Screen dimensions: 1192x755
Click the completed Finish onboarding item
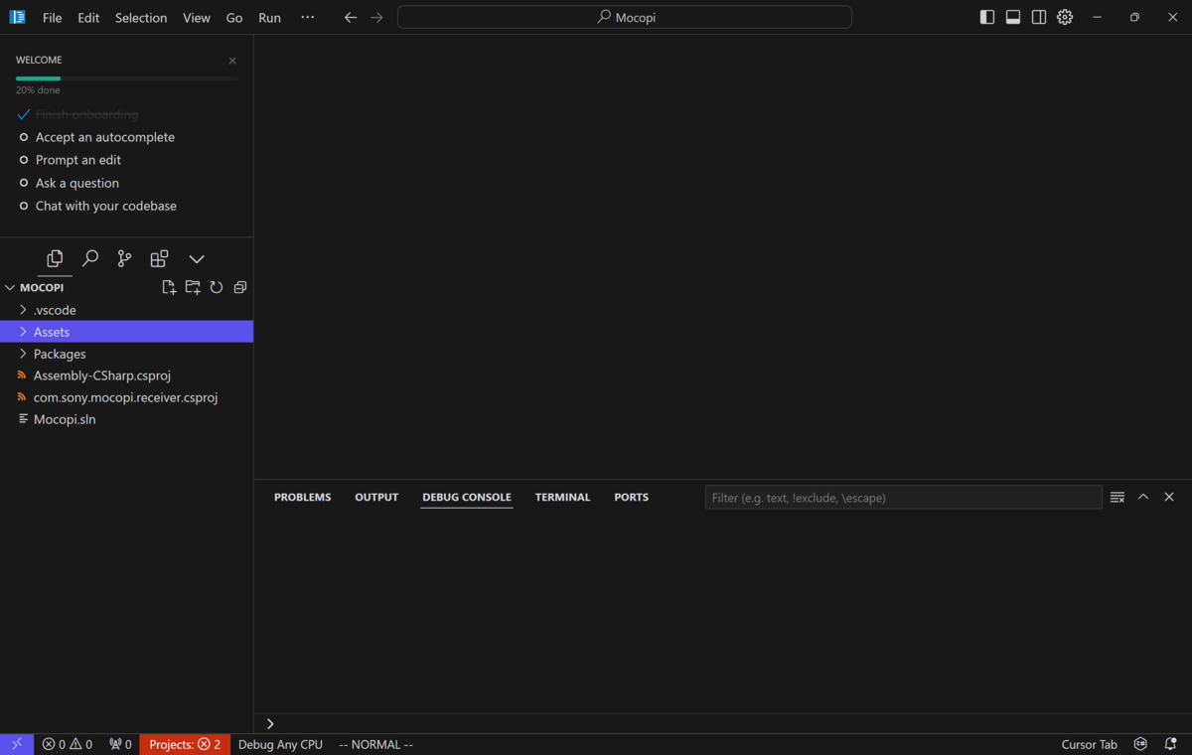click(87, 114)
